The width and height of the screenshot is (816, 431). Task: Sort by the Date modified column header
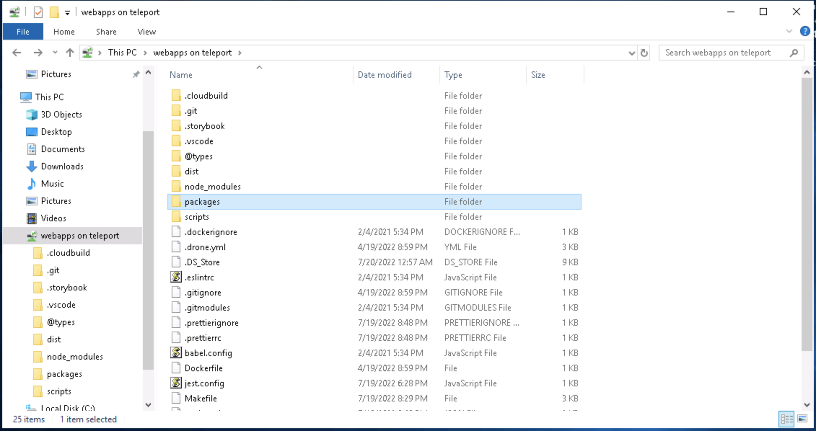coord(385,75)
